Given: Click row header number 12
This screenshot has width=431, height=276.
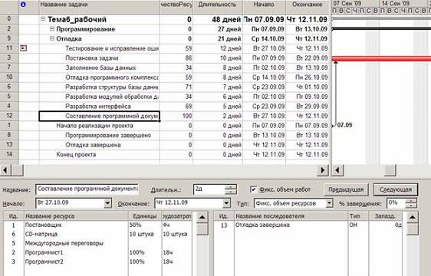Looking at the screenshot, I should 9,116.
